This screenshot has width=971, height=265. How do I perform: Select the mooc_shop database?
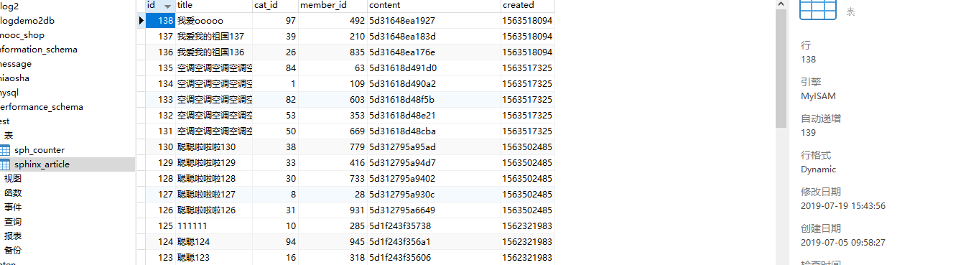coord(22,35)
